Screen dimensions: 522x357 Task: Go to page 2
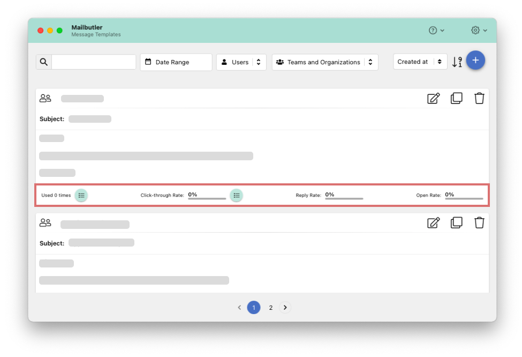click(x=271, y=307)
